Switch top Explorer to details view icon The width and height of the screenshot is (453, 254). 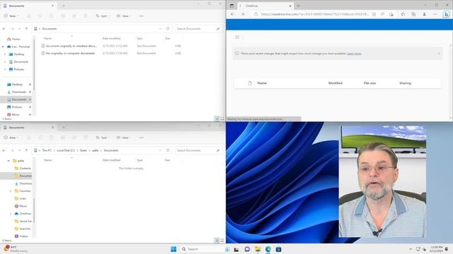point(217,119)
